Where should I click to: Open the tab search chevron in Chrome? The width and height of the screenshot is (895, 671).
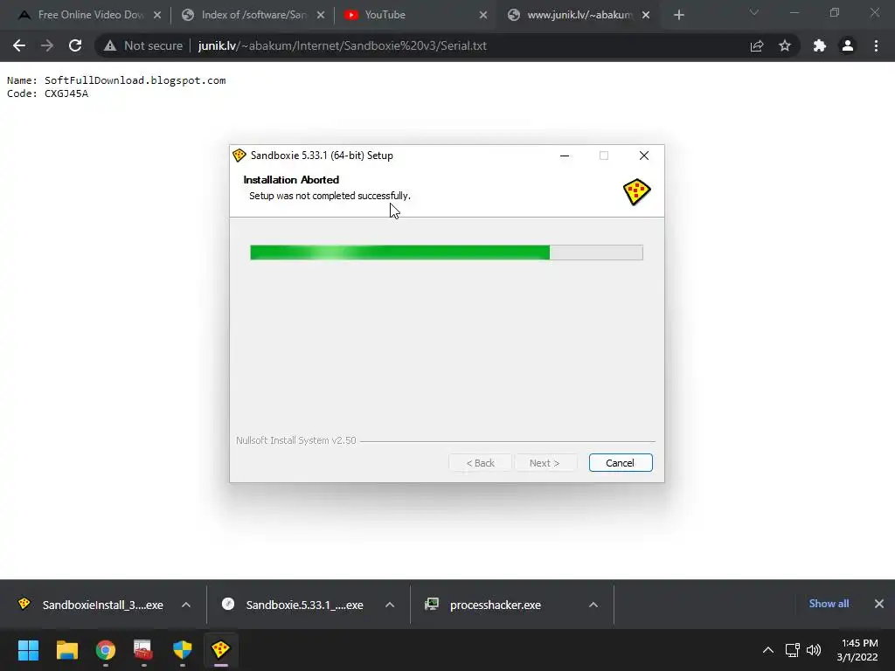coord(754,12)
